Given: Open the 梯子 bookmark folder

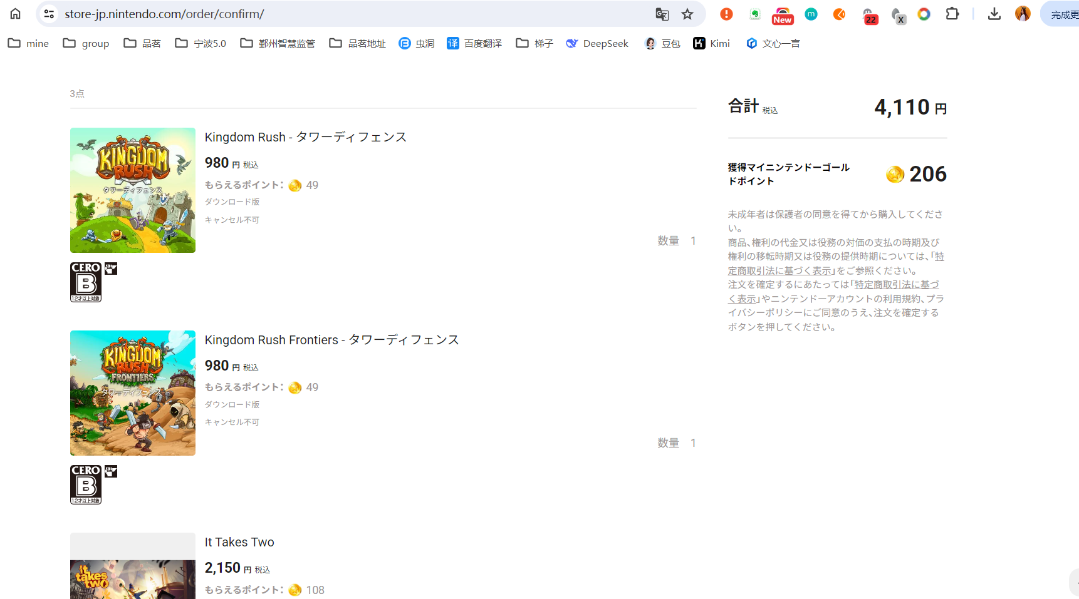Looking at the screenshot, I should click(534, 43).
